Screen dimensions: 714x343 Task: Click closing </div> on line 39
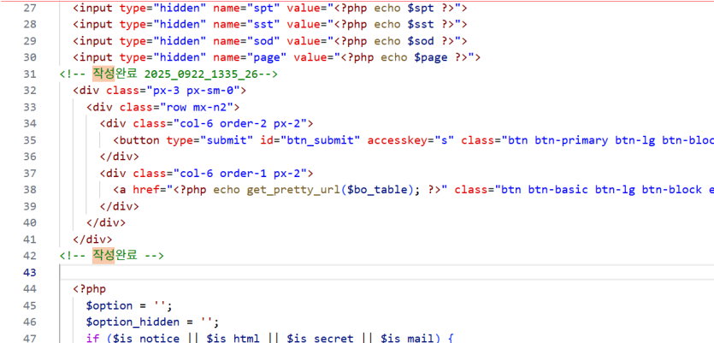pyautogui.click(x=120, y=206)
